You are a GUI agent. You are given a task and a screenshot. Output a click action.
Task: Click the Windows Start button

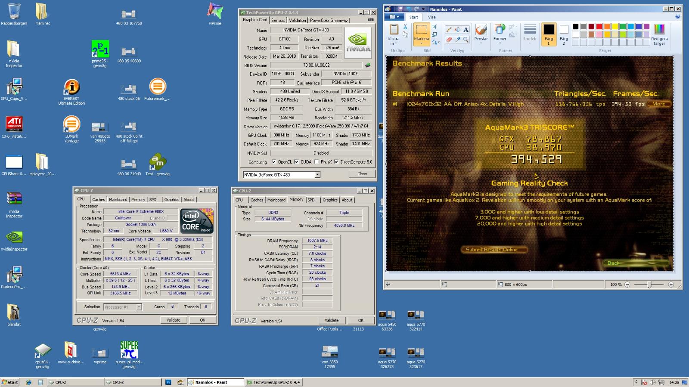click(10, 382)
